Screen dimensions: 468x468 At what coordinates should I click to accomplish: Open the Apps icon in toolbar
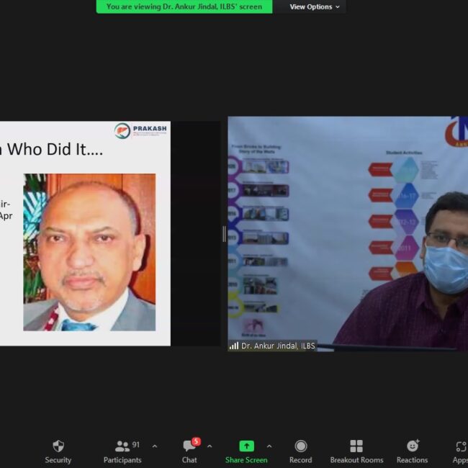(460, 451)
